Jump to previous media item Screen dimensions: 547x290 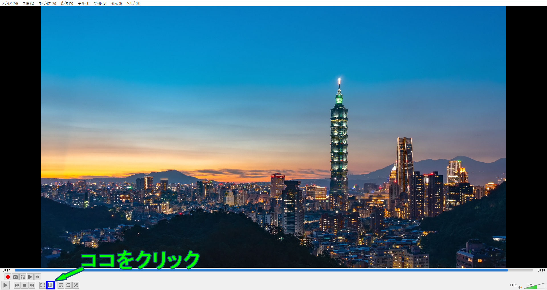17,285
